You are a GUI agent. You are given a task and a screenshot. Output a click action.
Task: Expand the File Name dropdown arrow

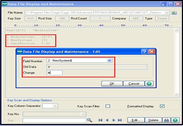click(x=167, y=13)
